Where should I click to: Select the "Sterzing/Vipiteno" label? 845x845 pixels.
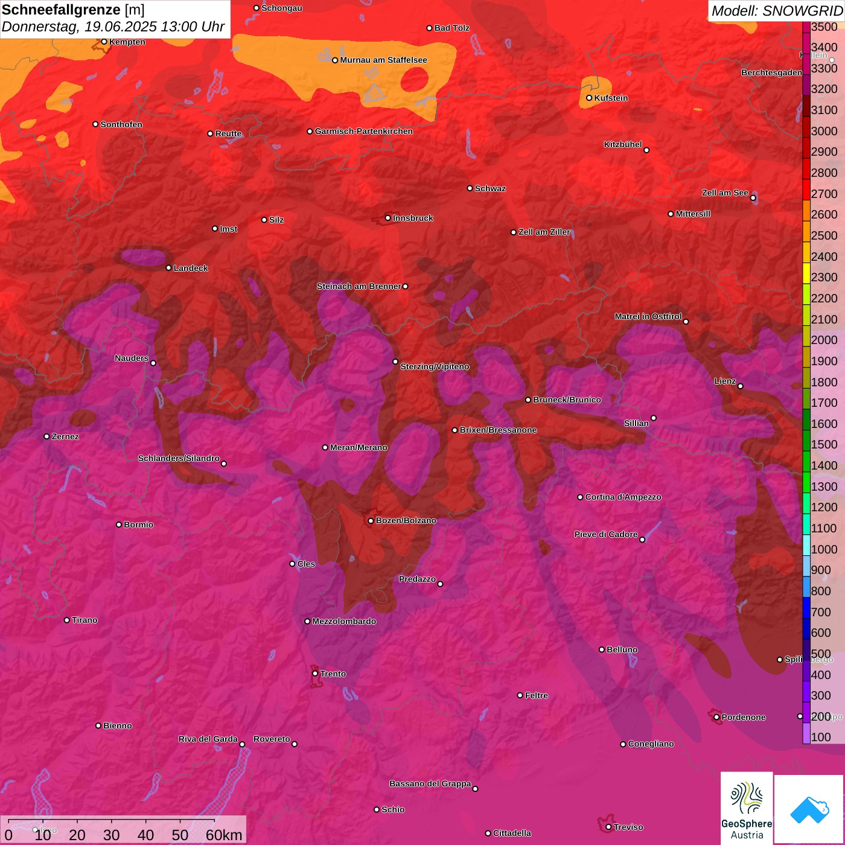435,366
